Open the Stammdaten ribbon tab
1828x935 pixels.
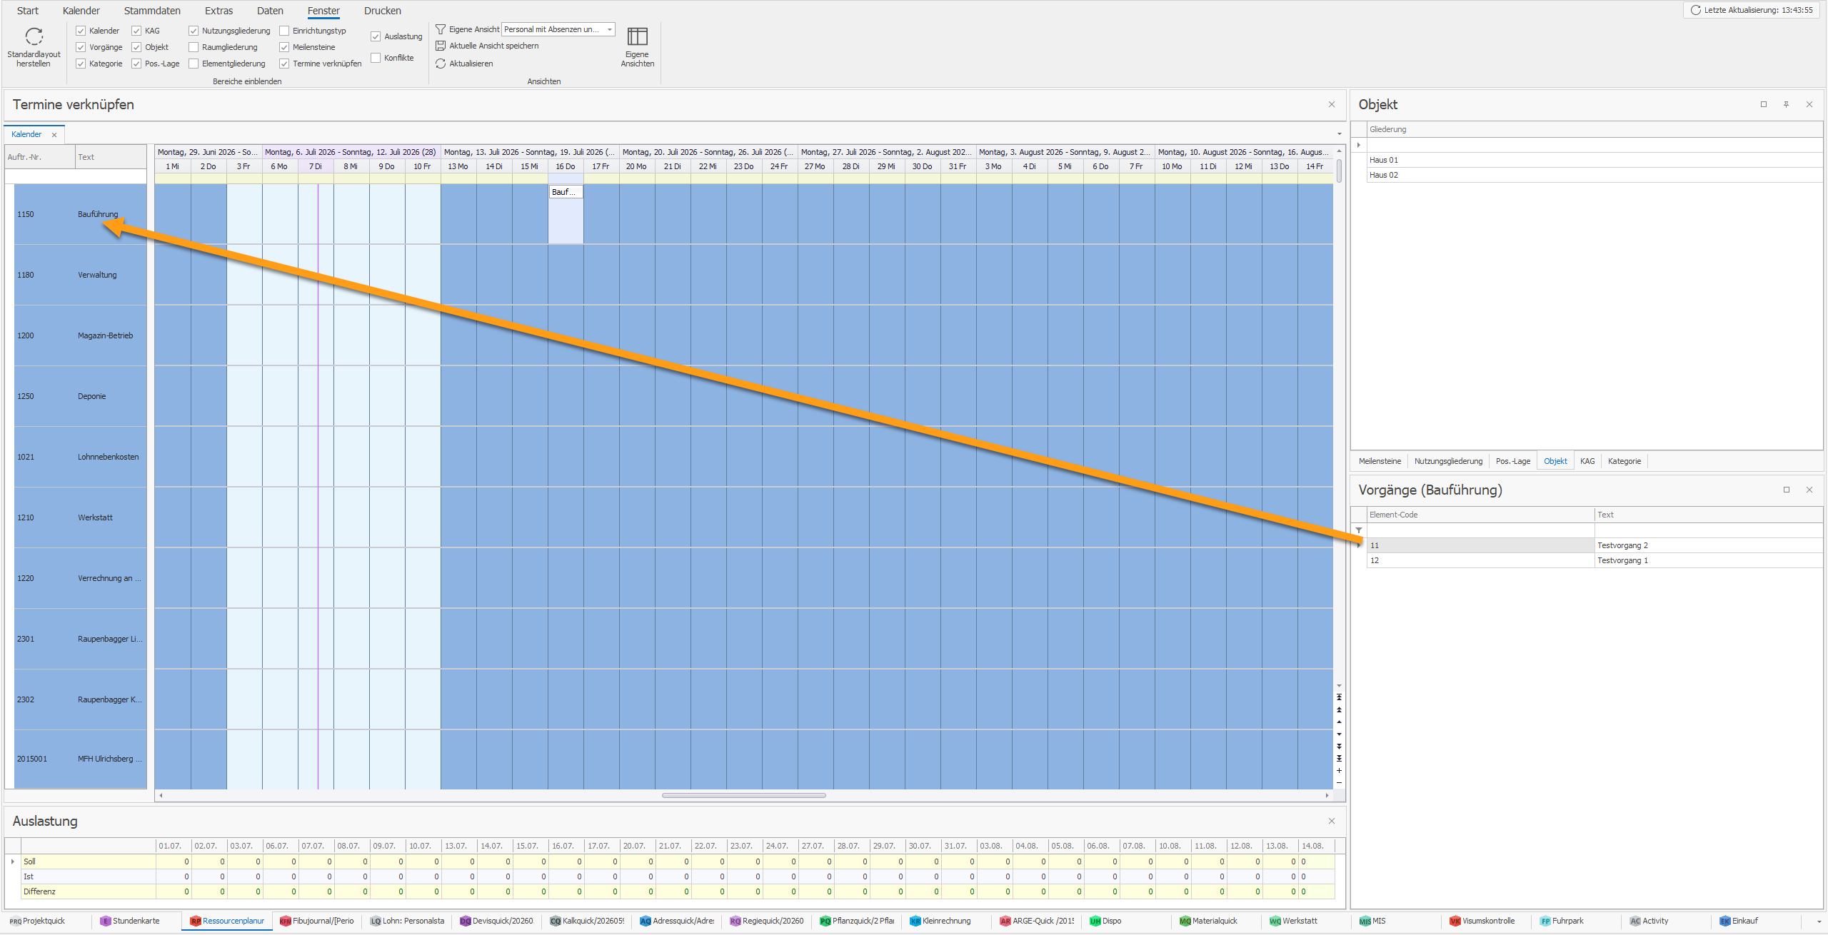tap(152, 11)
